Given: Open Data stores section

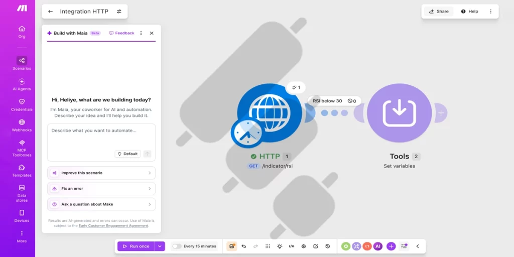Looking at the screenshot, I should click(22, 193).
